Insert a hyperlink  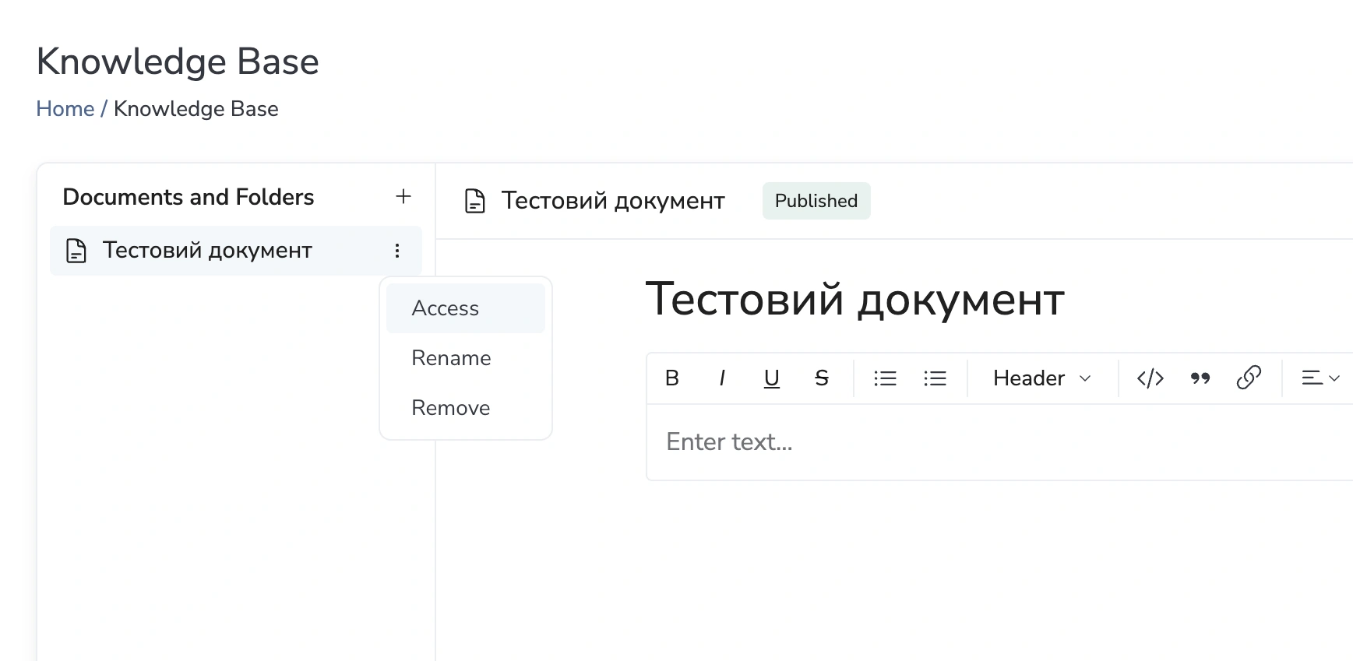click(x=1249, y=378)
